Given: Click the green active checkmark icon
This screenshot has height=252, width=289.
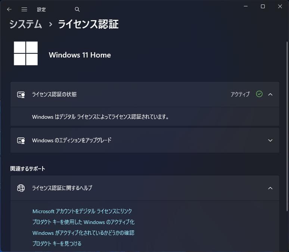Looking at the screenshot, I should [x=259, y=94].
